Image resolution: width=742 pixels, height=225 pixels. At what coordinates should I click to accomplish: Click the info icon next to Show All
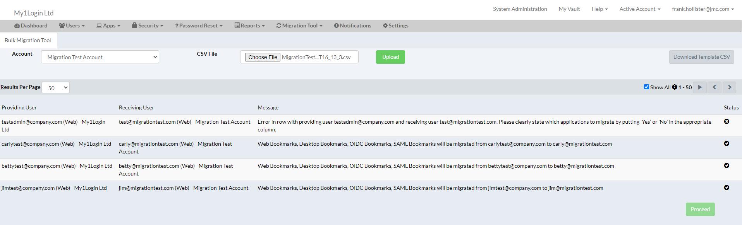pyautogui.click(x=675, y=87)
